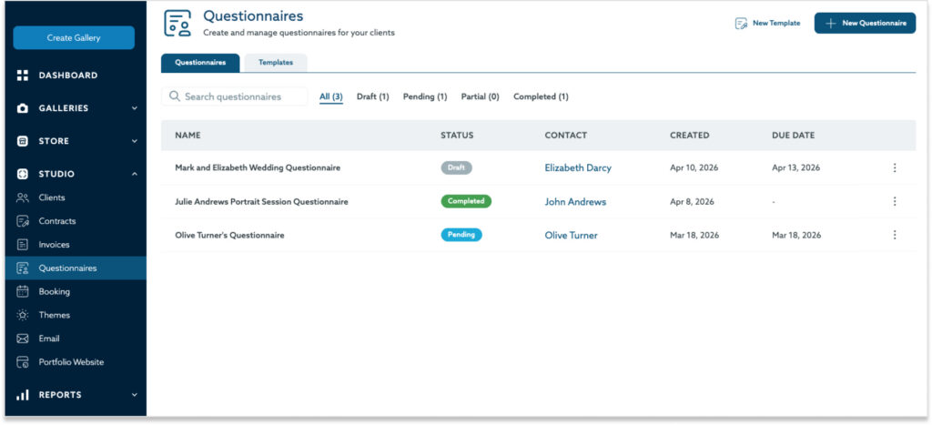Screen dimensions: 932x425
Task: Click the Studio icon in sidebar
Action: (x=23, y=174)
